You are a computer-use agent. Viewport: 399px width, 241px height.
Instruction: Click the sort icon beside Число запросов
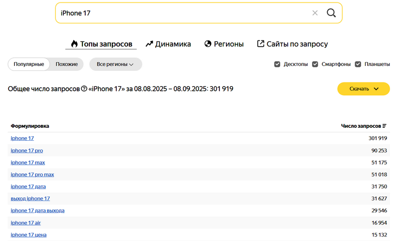tap(385, 126)
